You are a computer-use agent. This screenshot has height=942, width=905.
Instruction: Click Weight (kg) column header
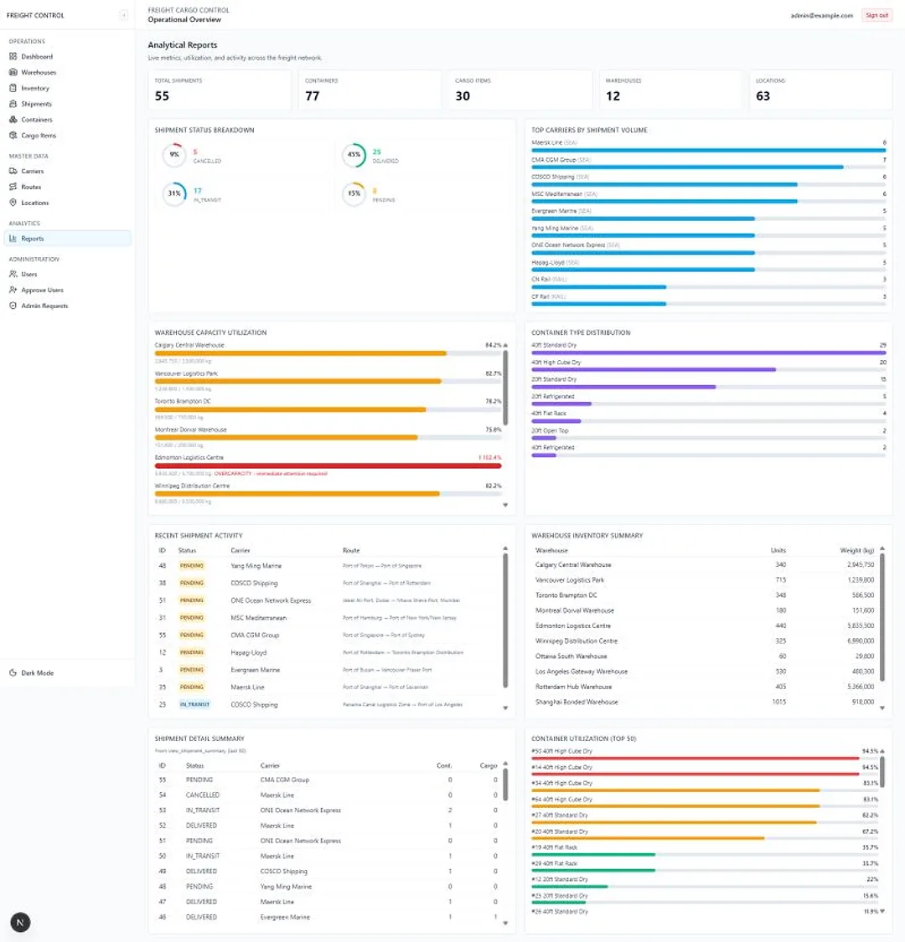click(857, 550)
